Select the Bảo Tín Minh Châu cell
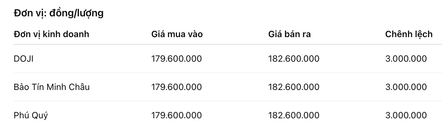The image size is (442, 134). pos(52,87)
